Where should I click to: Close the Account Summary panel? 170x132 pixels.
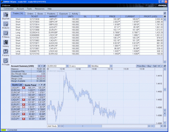pyautogui.click(x=39, y=66)
